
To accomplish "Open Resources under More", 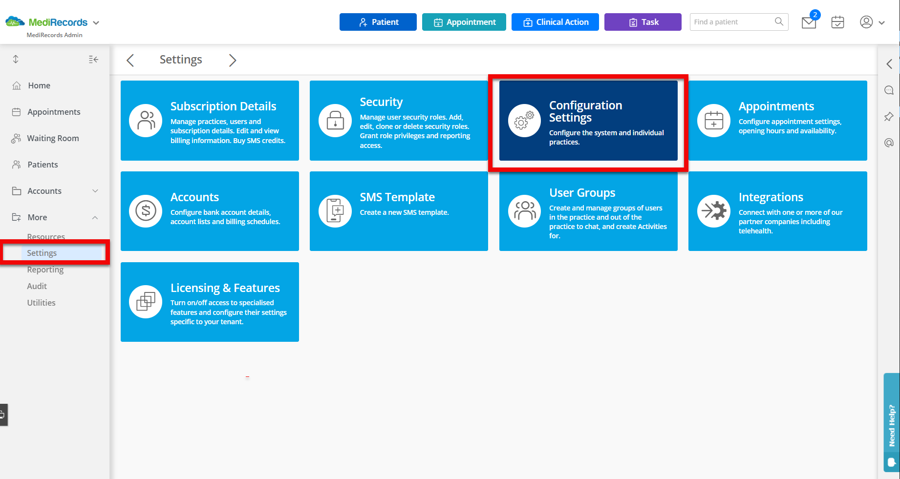I will tap(46, 236).
